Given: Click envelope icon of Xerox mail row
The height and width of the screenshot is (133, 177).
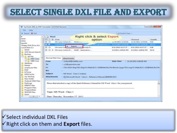Looking at the screenshot, I should click(x=49, y=42).
